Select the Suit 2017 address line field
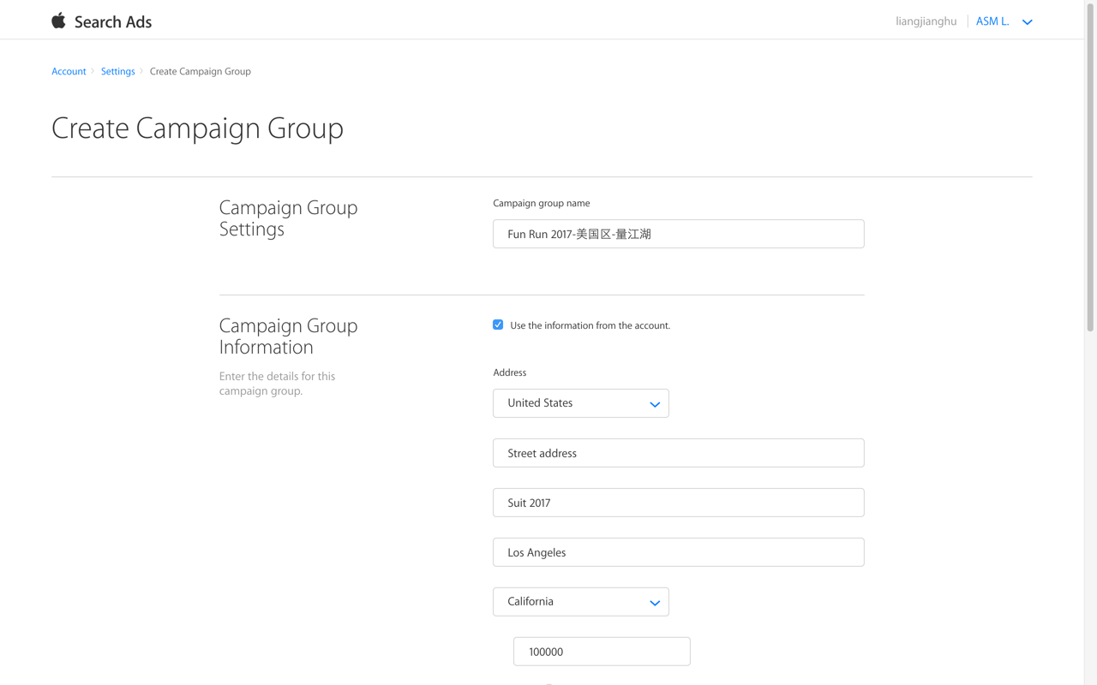Screen dimensions: 1097x685 (678, 503)
